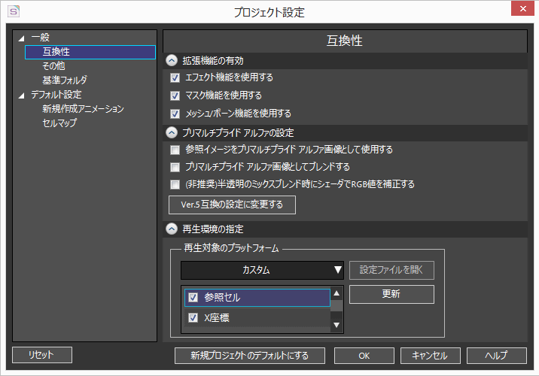Image resolution: width=539 pixels, height=376 pixels.
Task: Open 新規作成アニメーション settings page
Action: click(x=83, y=109)
